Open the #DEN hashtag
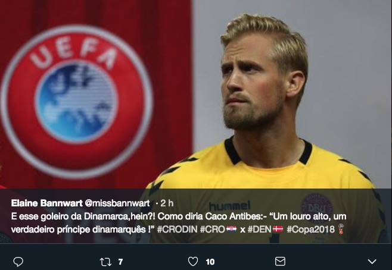This screenshot has height=270, width=392. (x=259, y=229)
